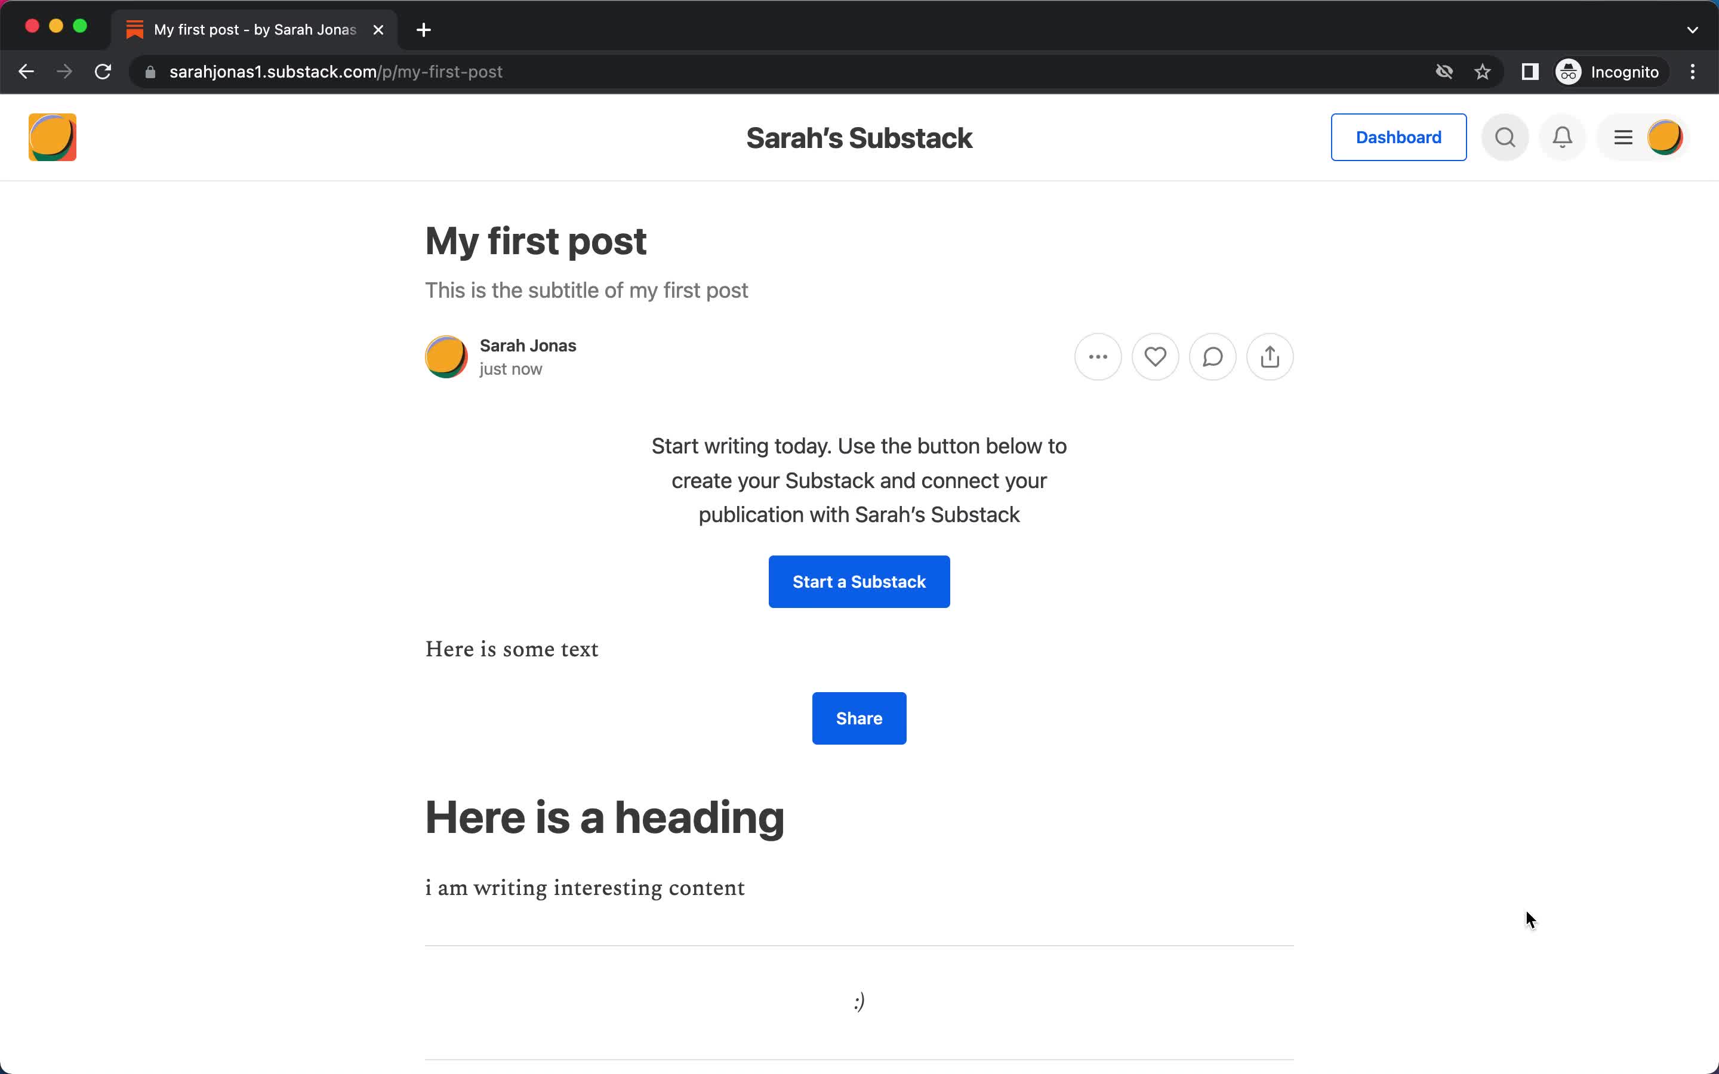Open the three-dot more options on post
This screenshot has height=1074, width=1719.
(x=1098, y=357)
